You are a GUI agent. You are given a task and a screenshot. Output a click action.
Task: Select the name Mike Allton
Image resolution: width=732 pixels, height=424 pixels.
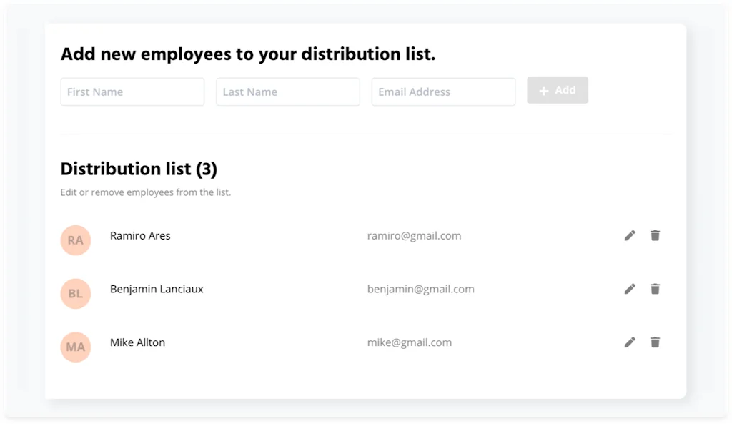pyautogui.click(x=137, y=343)
